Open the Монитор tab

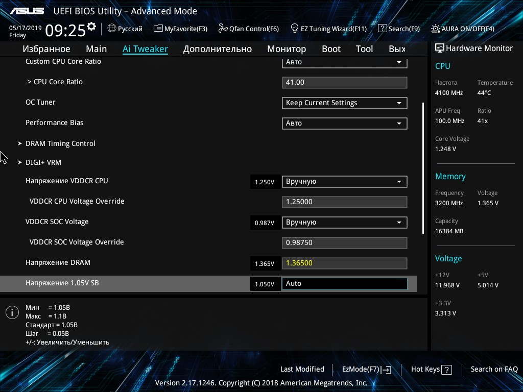coord(287,49)
